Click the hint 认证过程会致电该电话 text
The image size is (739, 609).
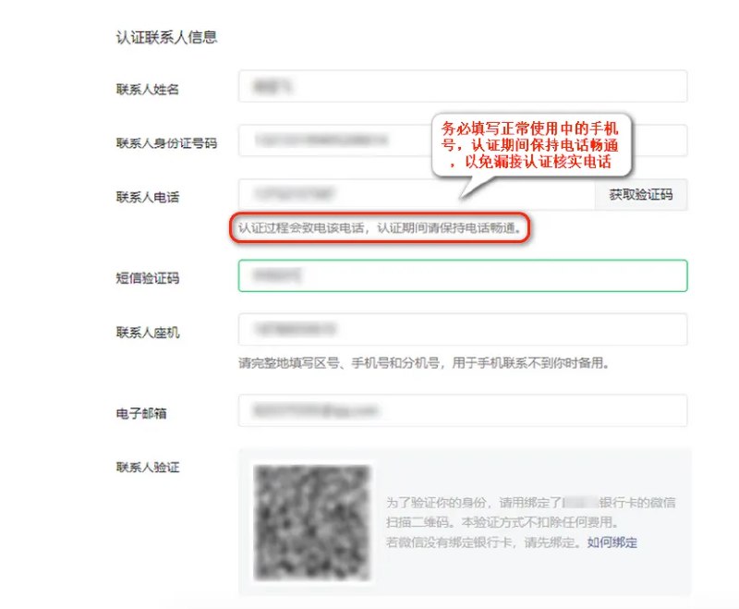[380, 228]
